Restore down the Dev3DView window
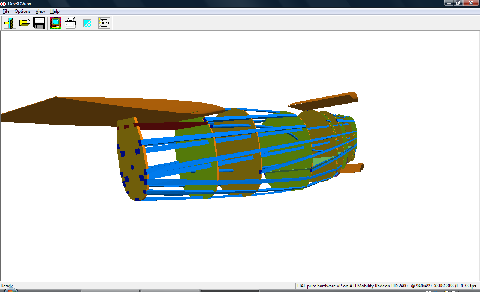 click(458, 3)
